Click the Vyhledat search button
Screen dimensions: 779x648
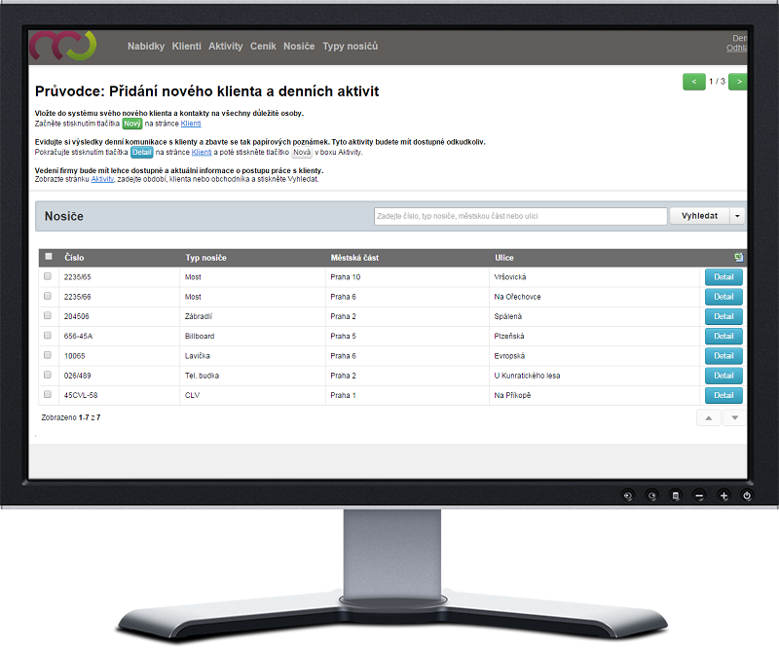(x=699, y=216)
